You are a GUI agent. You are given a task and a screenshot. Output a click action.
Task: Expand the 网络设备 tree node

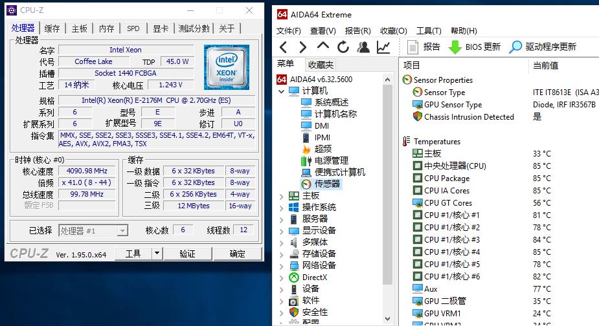(x=282, y=266)
